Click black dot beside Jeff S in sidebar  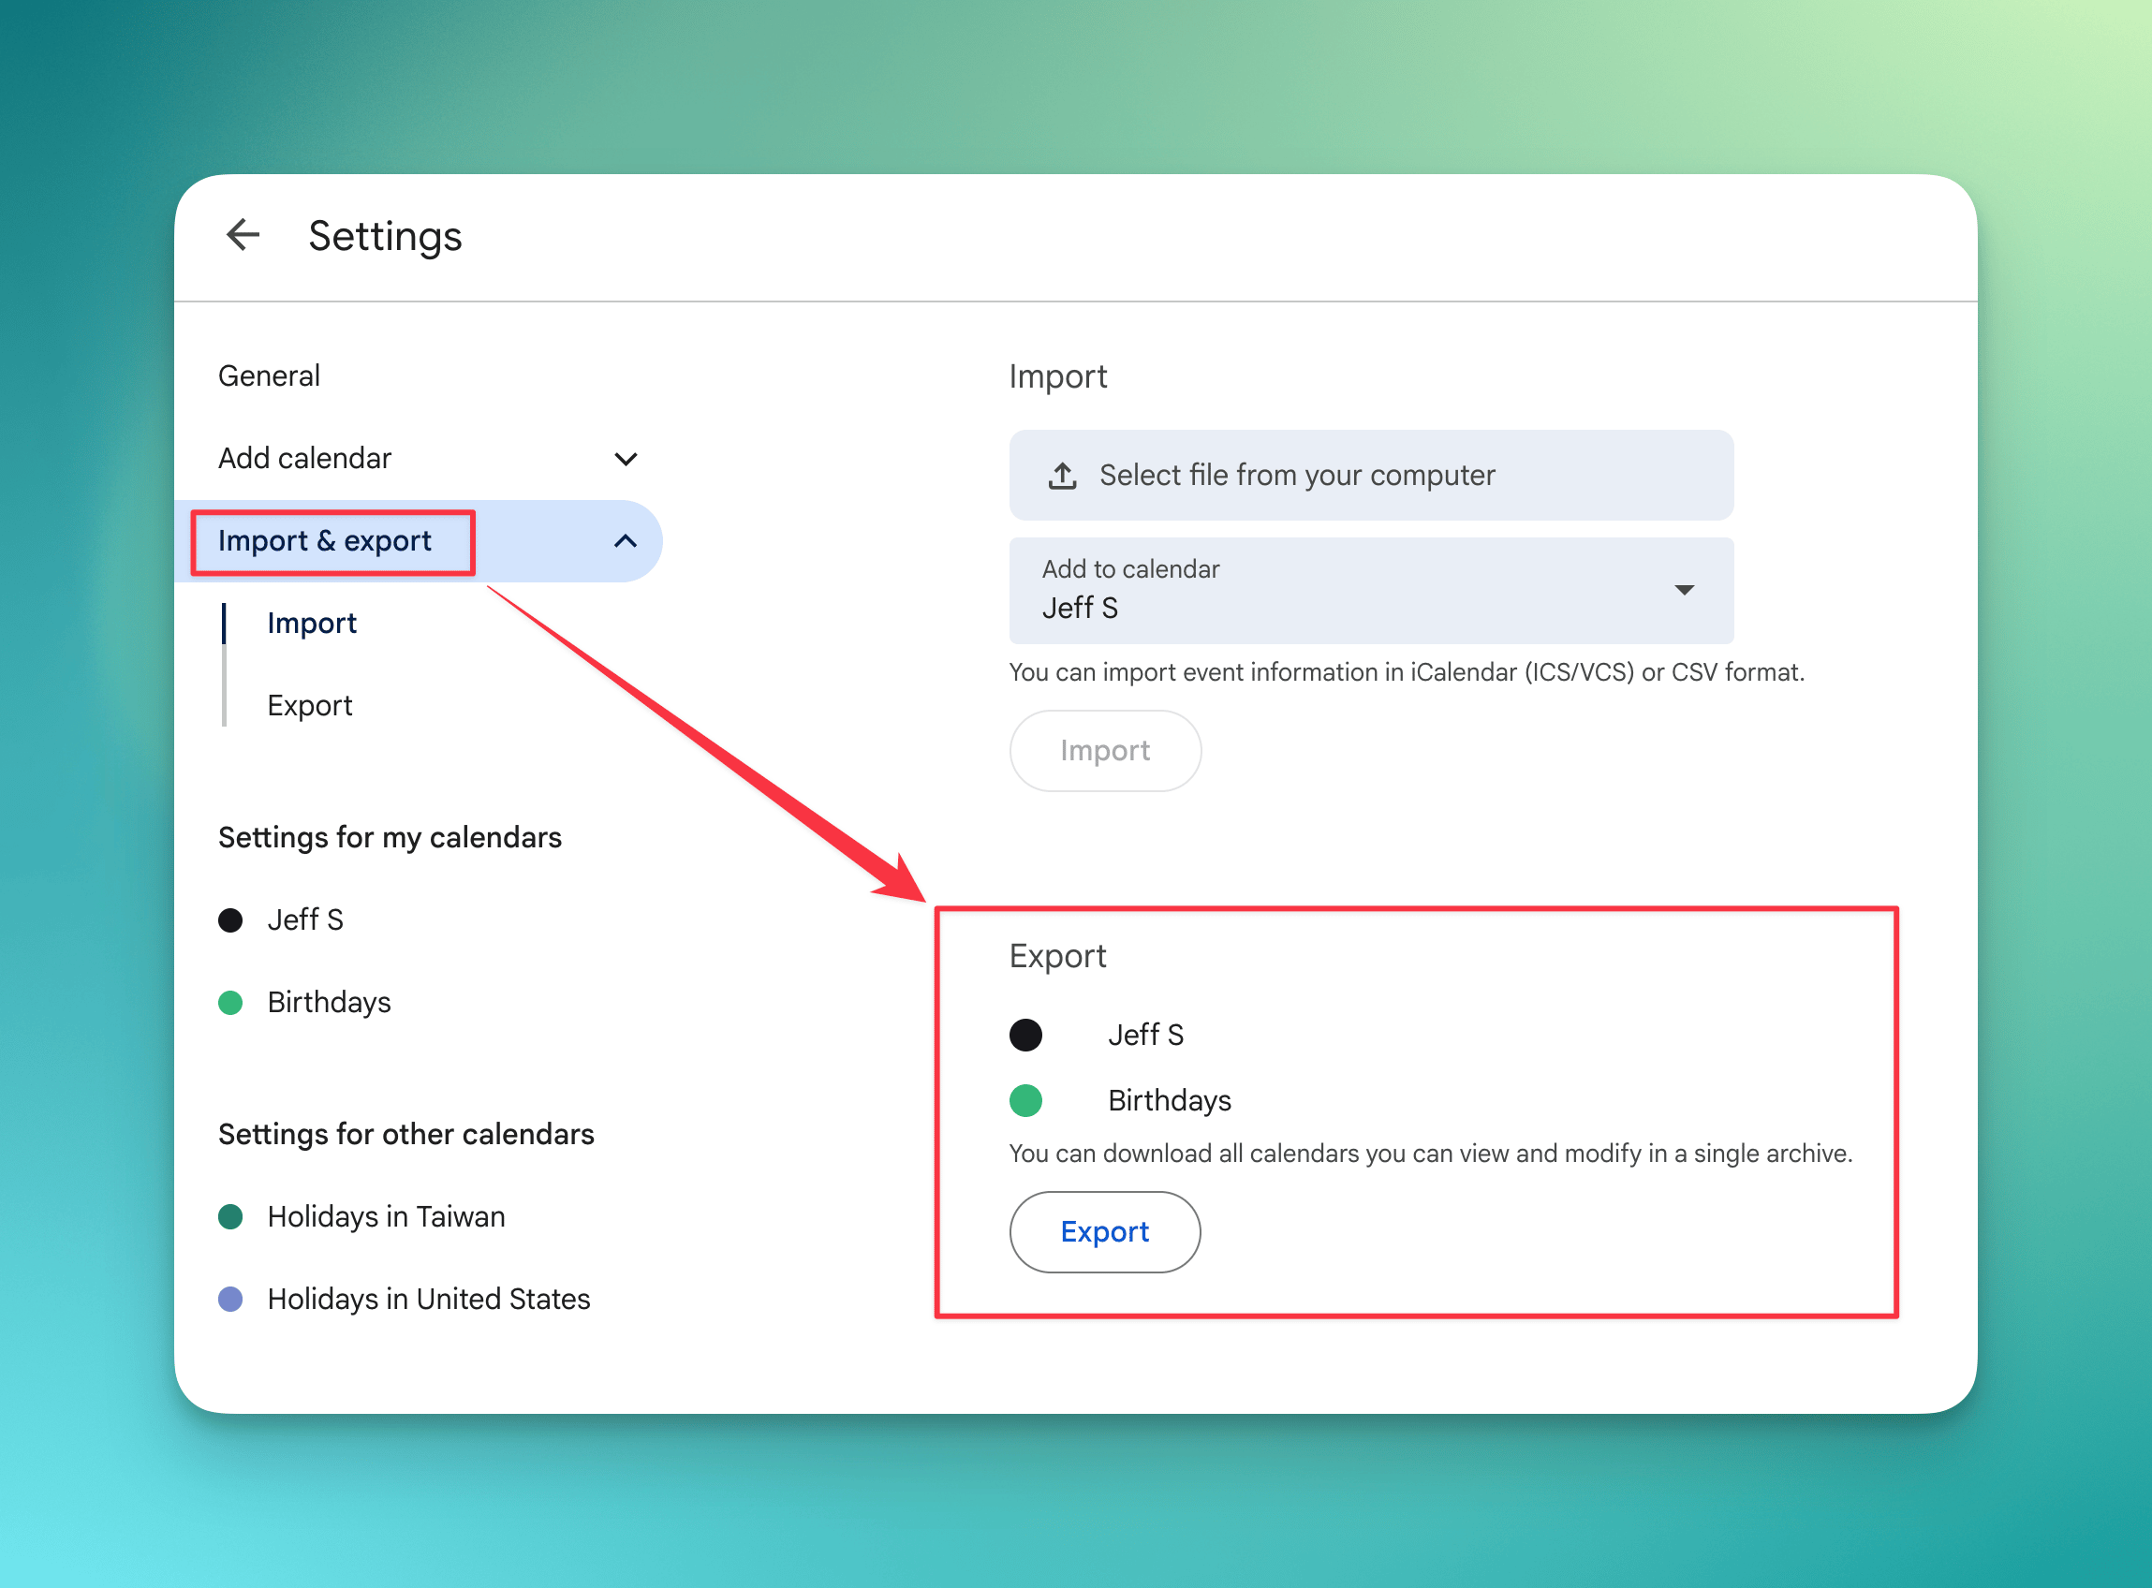(x=230, y=919)
